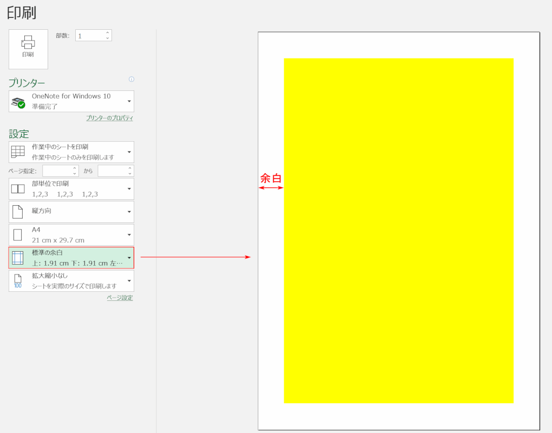Click the シートを実際のサイズで印刷します description
The width and height of the screenshot is (552, 433).
pyautogui.click(x=74, y=286)
